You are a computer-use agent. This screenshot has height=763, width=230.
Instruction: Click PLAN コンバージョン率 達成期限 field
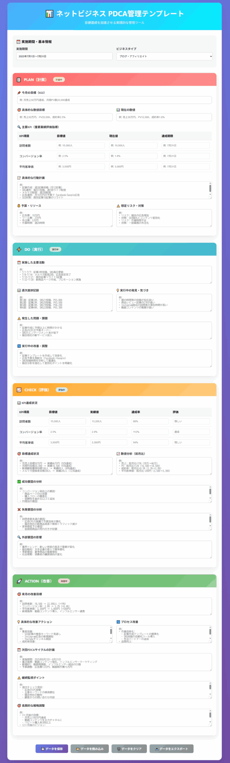(186, 156)
